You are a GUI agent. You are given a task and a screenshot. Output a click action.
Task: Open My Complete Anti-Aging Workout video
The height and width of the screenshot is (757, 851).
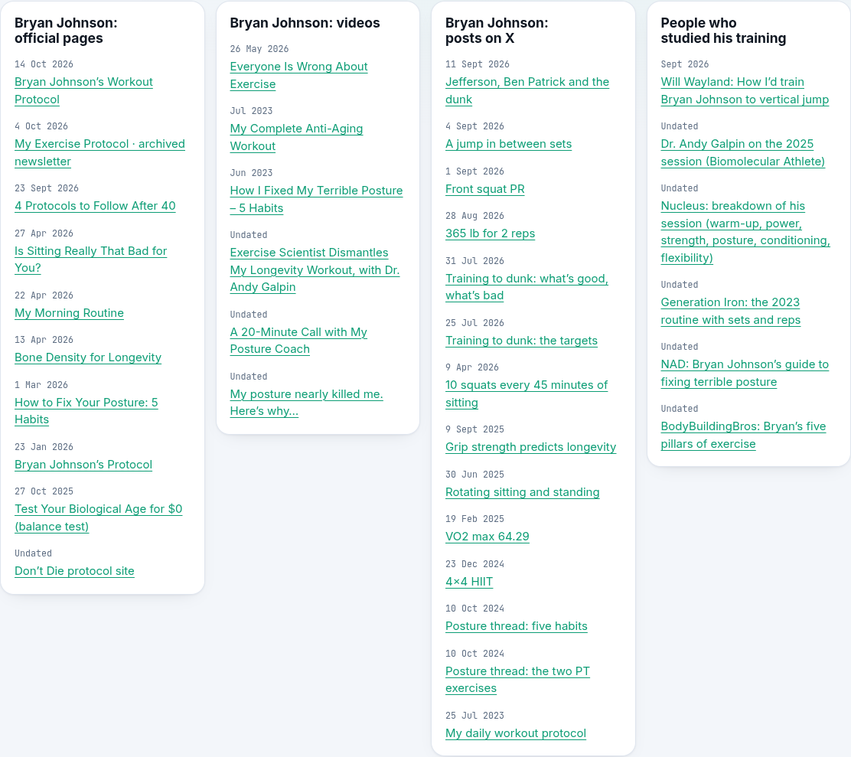coord(296,137)
